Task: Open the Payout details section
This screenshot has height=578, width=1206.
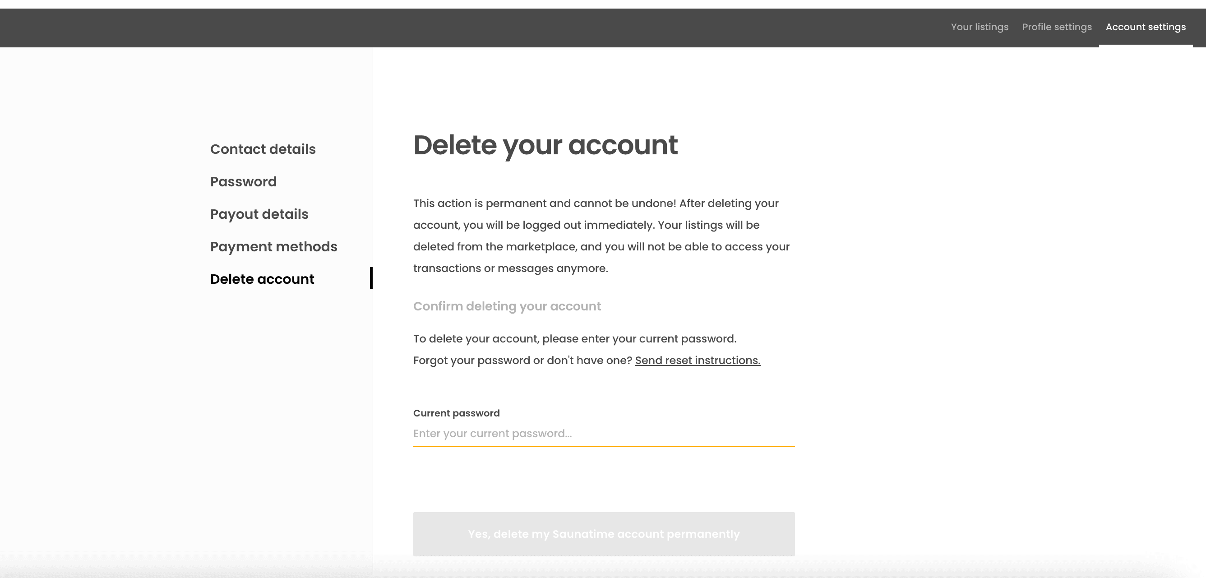Action: pyautogui.click(x=259, y=214)
